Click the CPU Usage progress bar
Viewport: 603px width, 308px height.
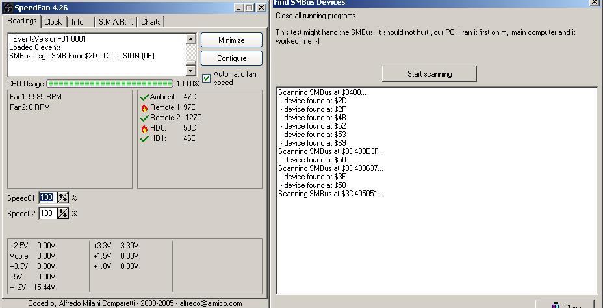pos(110,83)
